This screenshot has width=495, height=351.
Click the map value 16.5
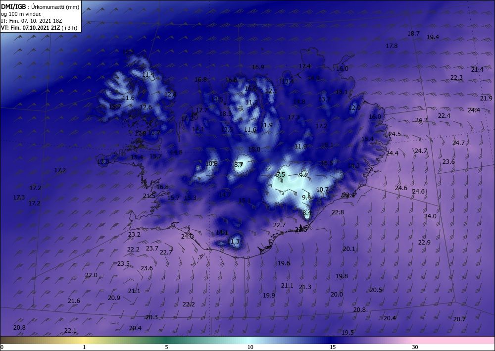click(x=327, y=163)
